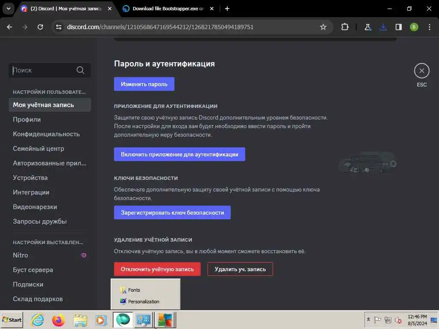Open the Chrome three-dot menu
The image size is (439, 329).
(x=430, y=27)
